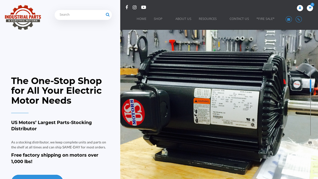Viewport: 318px width, 179px height.
Task: Click the Industrial Parts gear logo
Action: click(23, 17)
